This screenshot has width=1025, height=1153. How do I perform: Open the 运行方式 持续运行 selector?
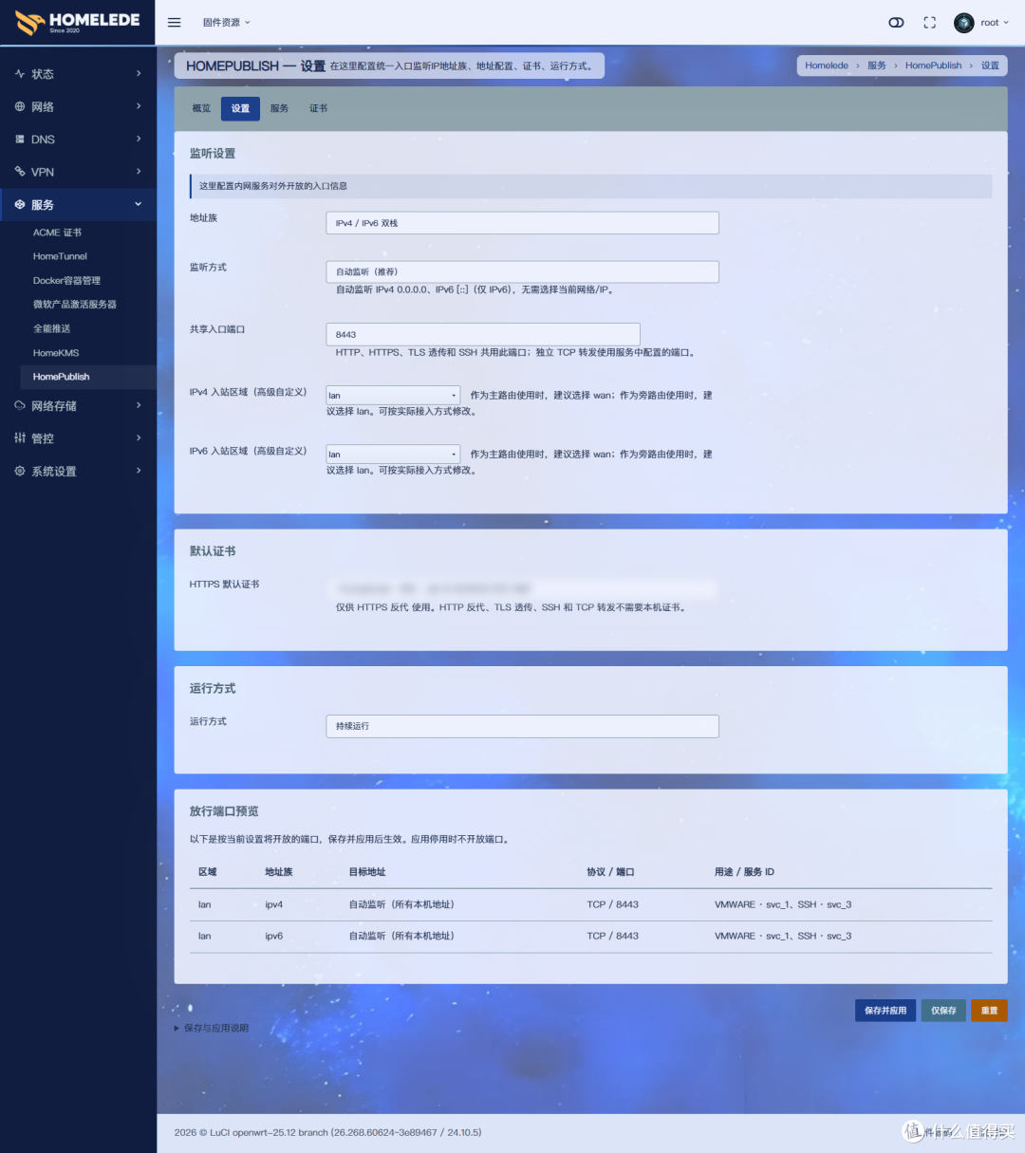click(522, 726)
